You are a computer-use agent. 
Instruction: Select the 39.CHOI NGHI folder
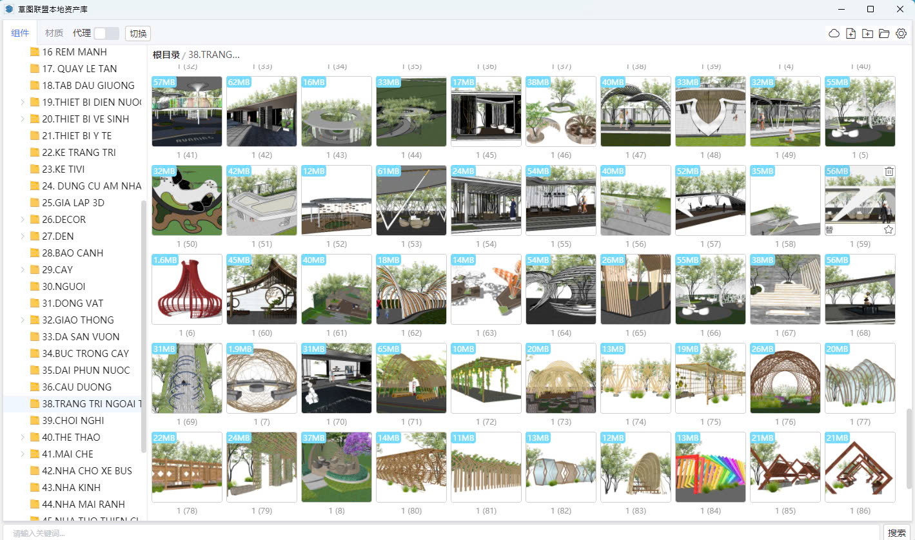pyautogui.click(x=72, y=420)
